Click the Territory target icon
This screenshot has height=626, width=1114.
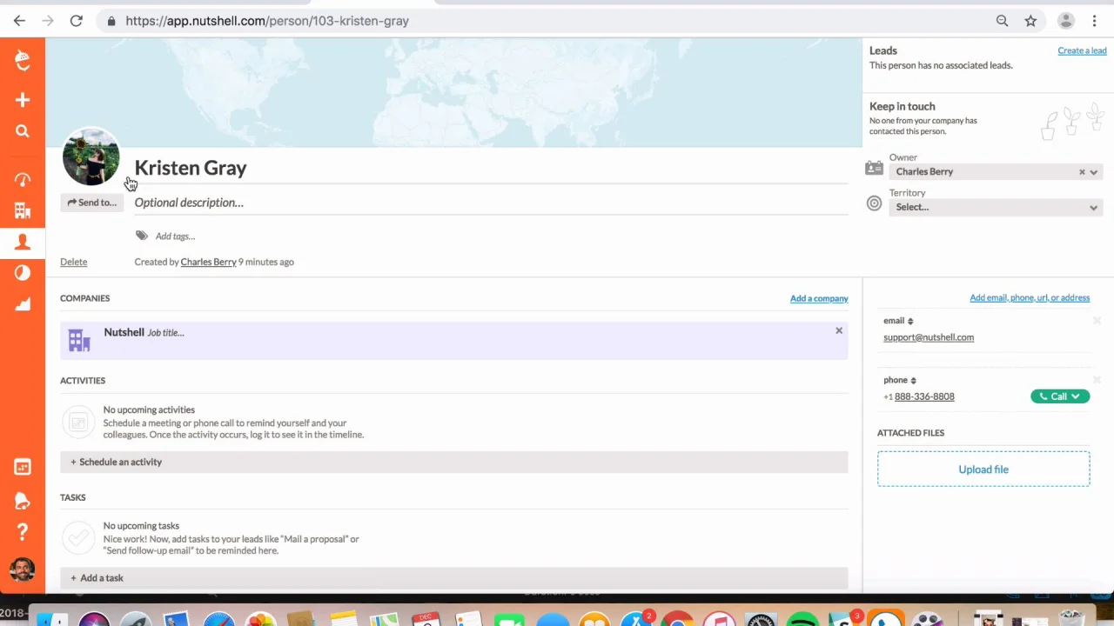[875, 203]
